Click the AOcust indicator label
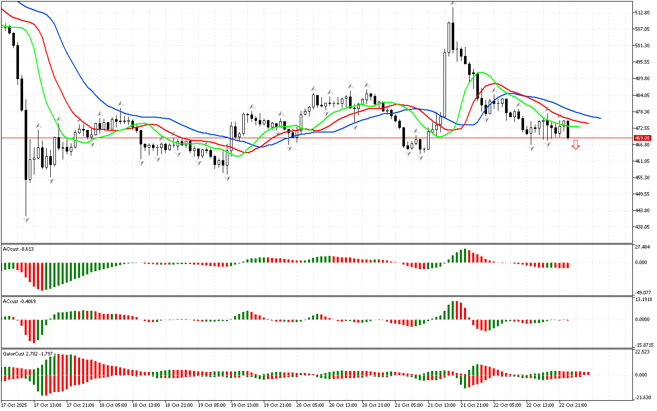 click(x=18, y=249)
